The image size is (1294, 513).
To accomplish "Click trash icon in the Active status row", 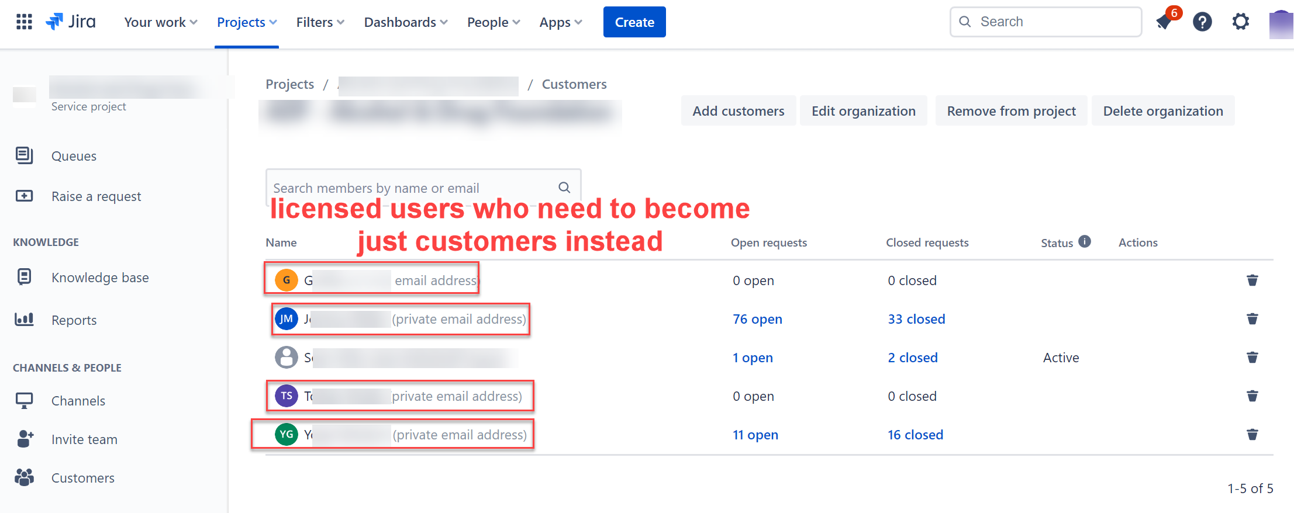I will click(1252, 358).
